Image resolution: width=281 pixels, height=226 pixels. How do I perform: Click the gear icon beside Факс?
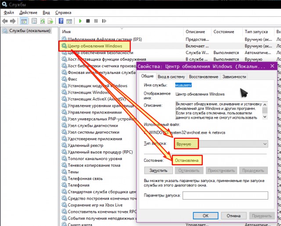tap(64, 79)
